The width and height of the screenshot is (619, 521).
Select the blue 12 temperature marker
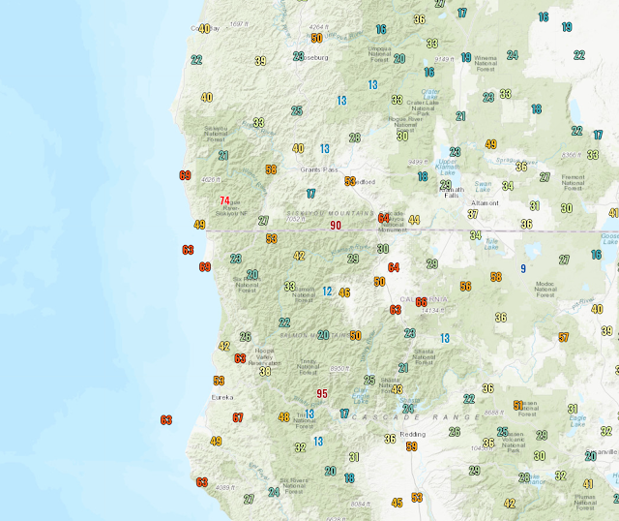click(x=328, y=291)
